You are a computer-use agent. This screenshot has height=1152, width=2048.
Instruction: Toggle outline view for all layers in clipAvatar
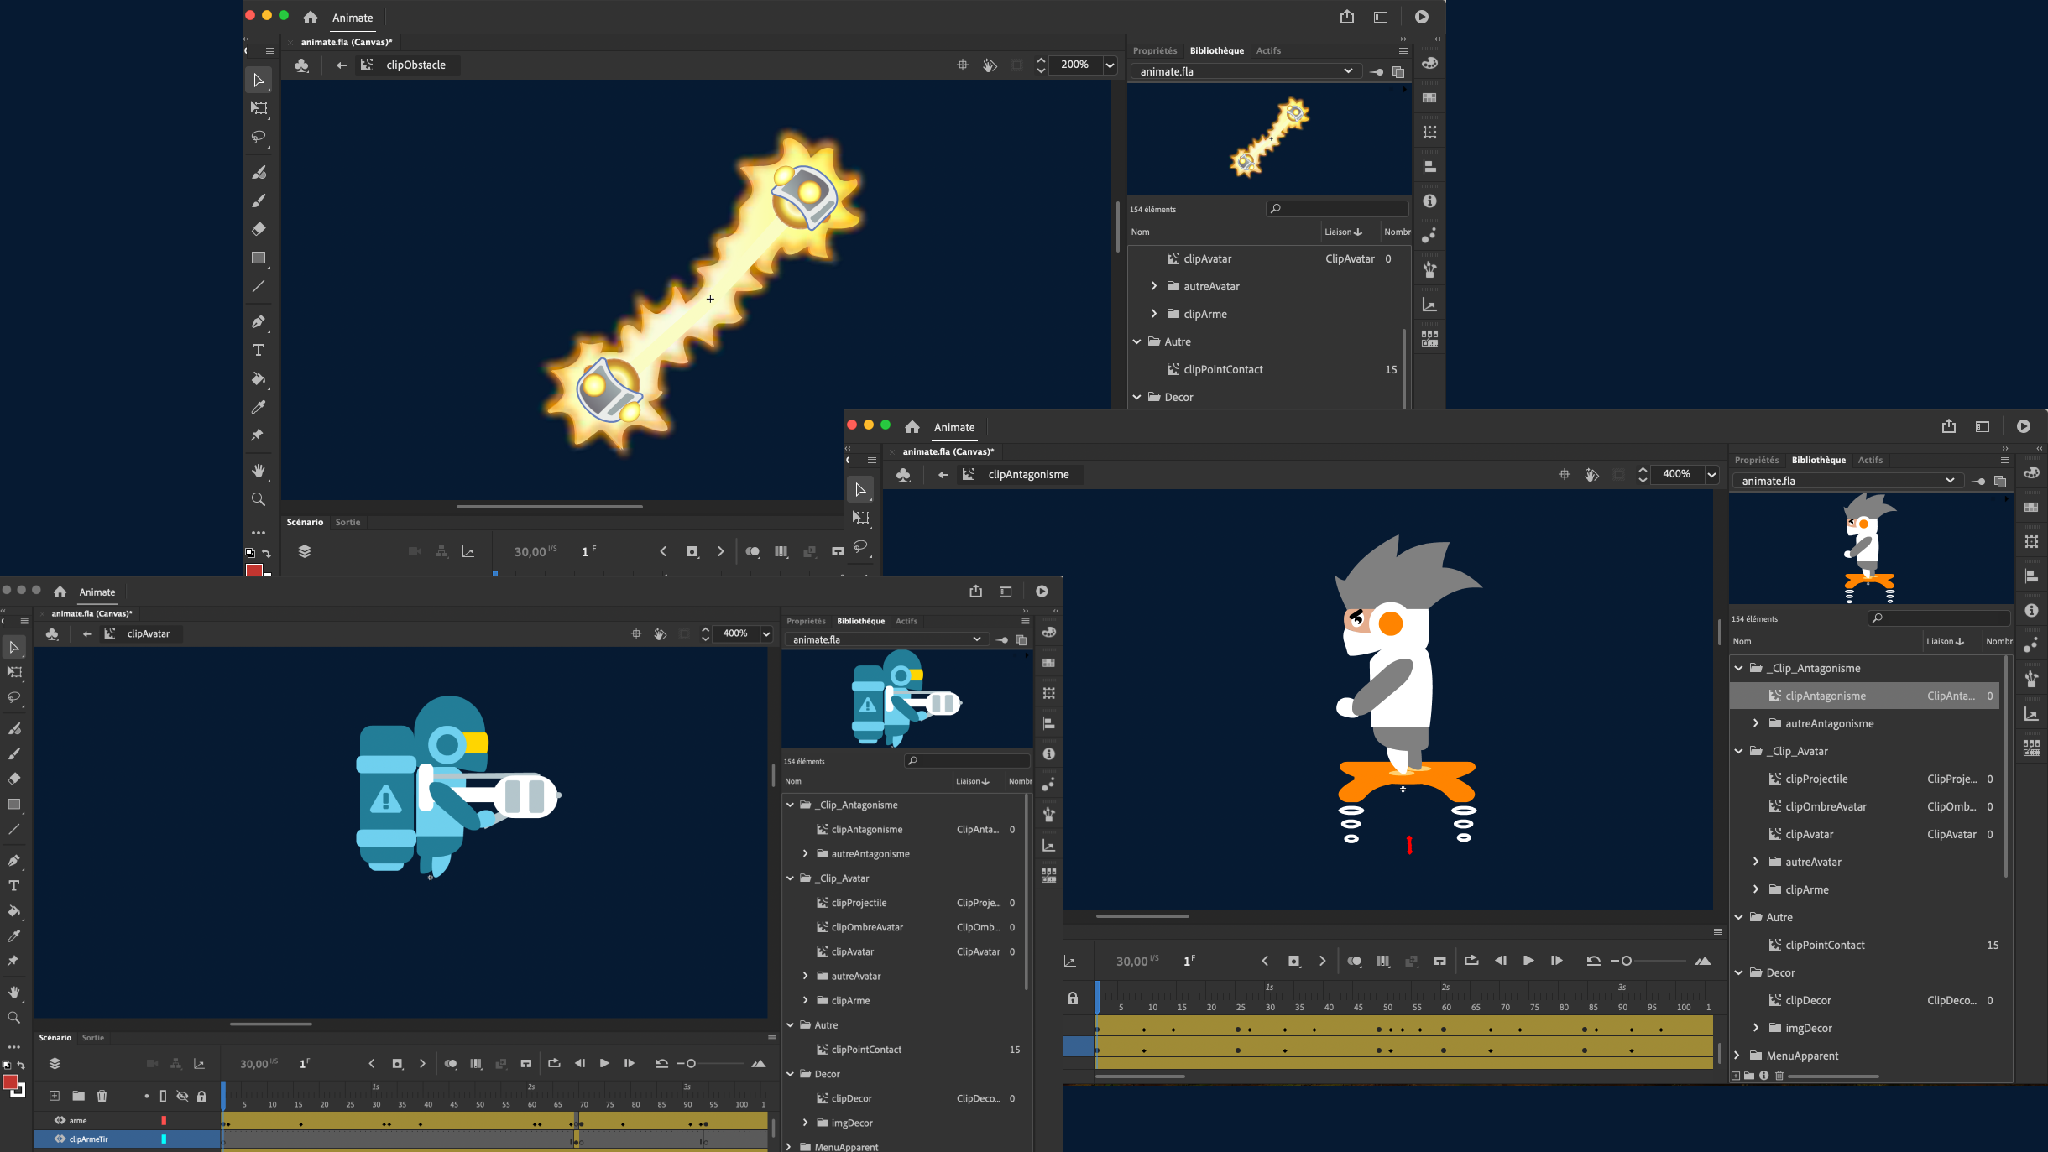[x=163, y=1096]
